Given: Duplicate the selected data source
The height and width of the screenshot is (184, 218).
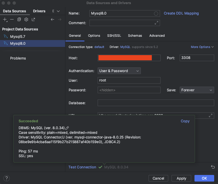Looking at the screenshot, I should [19, 19].
